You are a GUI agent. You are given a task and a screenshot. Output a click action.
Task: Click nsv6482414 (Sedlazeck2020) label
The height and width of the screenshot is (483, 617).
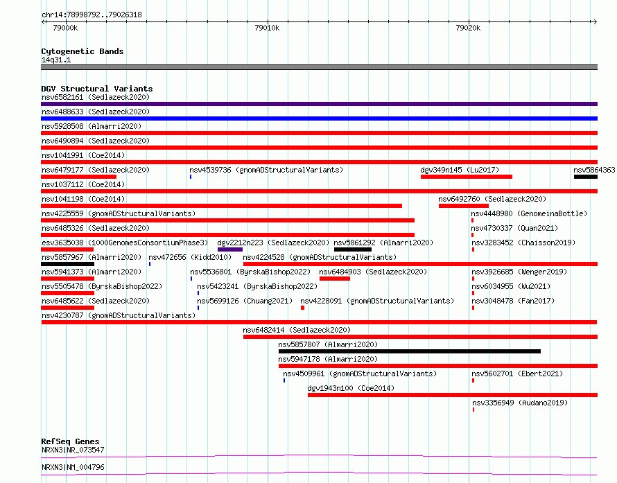point(297,330)
